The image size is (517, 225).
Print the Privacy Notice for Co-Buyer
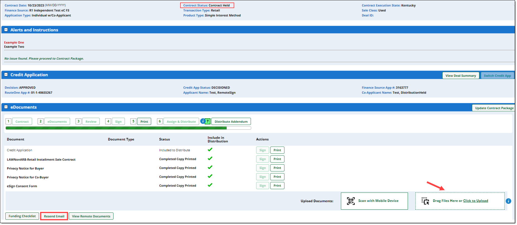(277, 177)
